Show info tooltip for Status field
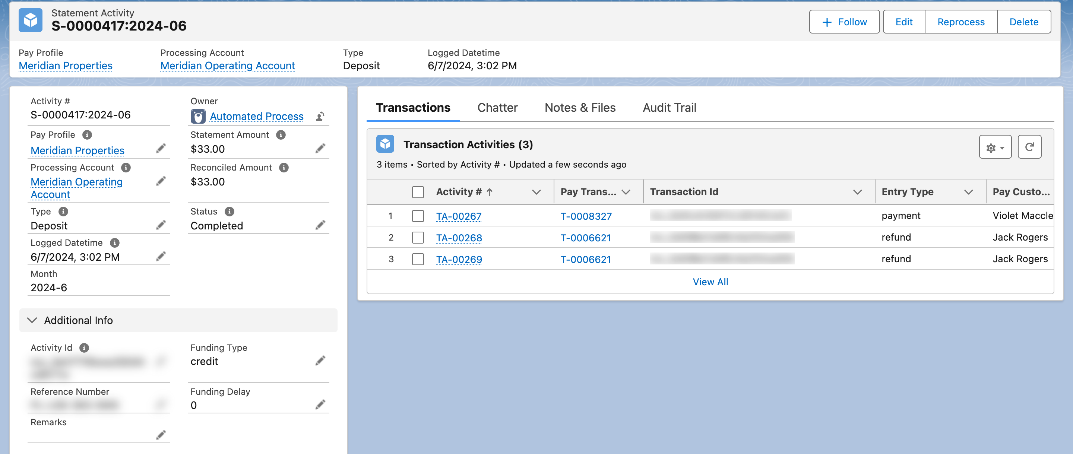This screenshot has height=454, width=1073. pyautogui.click(x=230, y=212)
